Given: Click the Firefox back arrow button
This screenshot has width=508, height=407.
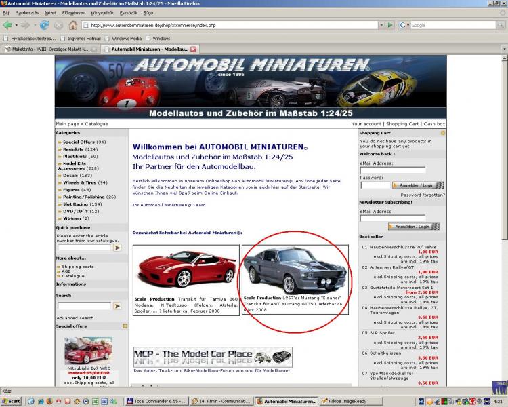Looking at the screenshot, I should (x=7, y=25).
